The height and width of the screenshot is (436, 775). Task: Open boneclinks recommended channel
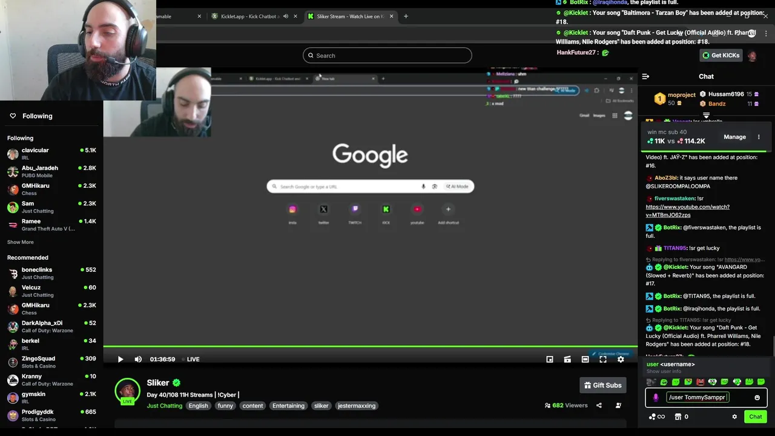coord(51,273)
